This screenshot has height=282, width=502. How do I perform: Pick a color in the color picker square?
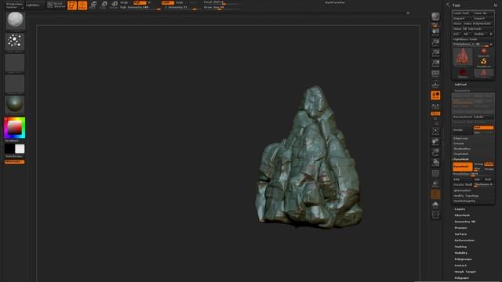(x=14, y=128)
